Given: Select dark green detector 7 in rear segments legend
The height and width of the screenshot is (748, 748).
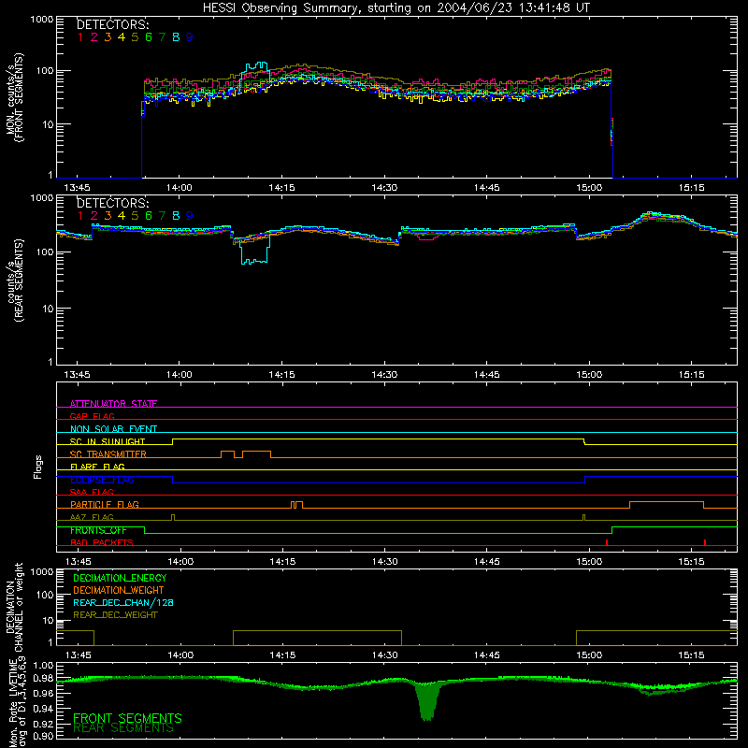Looking at the screenshot, I should tap(162, 216).
